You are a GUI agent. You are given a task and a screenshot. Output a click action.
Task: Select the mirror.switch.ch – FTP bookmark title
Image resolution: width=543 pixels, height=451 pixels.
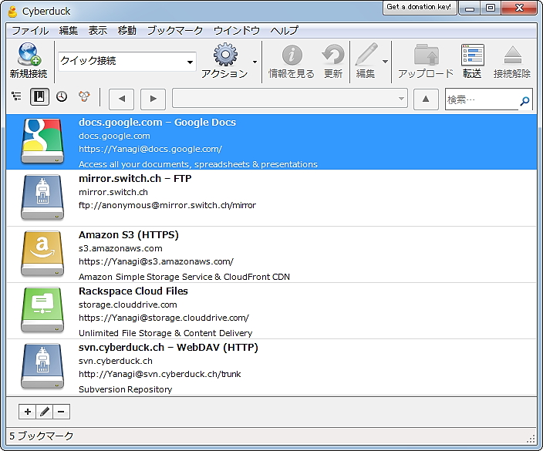point(135,179)
